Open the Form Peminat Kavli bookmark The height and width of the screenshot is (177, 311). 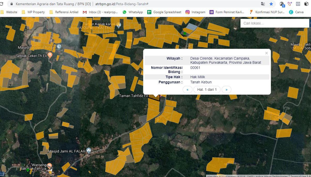pyautogui.click(x=227, y=12)
